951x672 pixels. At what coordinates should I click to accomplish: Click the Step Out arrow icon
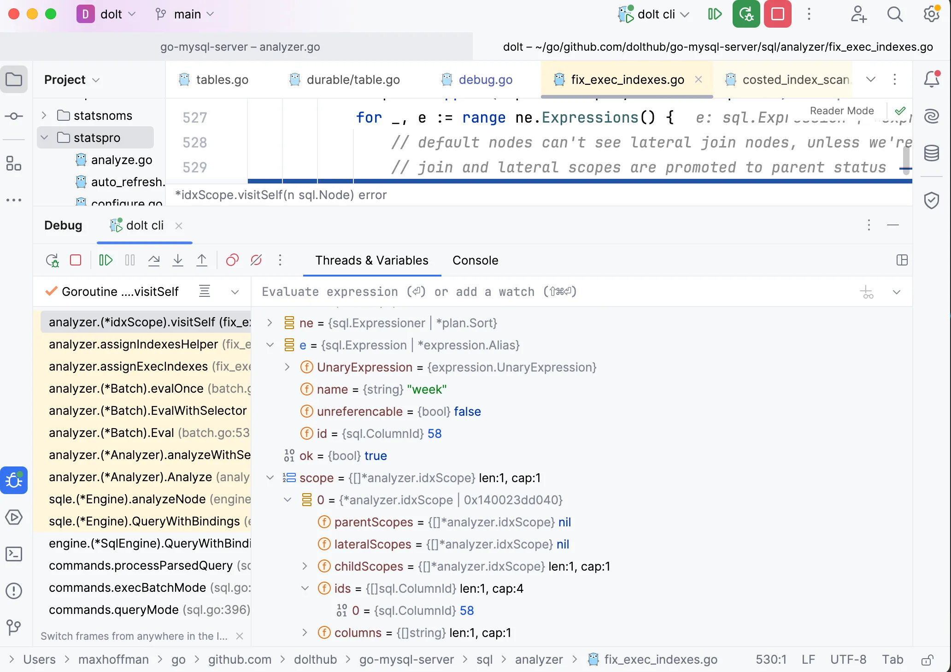[x=202, y=260]
